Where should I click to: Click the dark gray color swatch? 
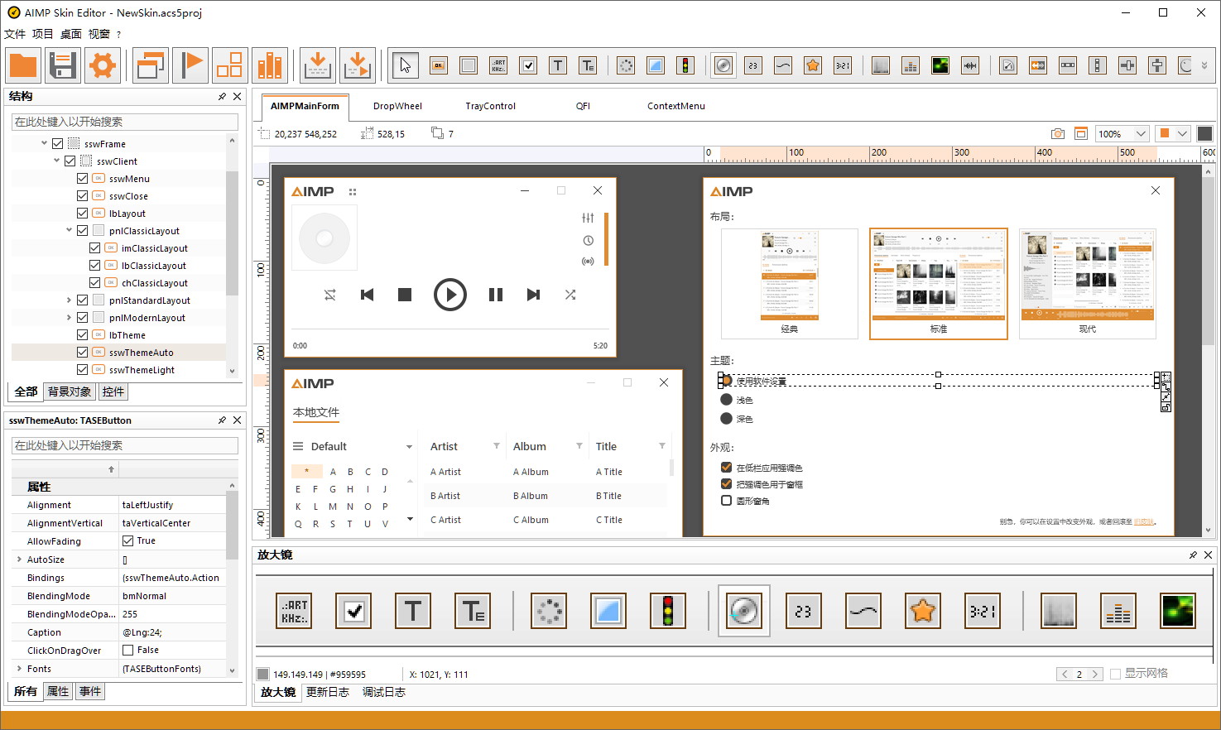[x=1204, y=133]
